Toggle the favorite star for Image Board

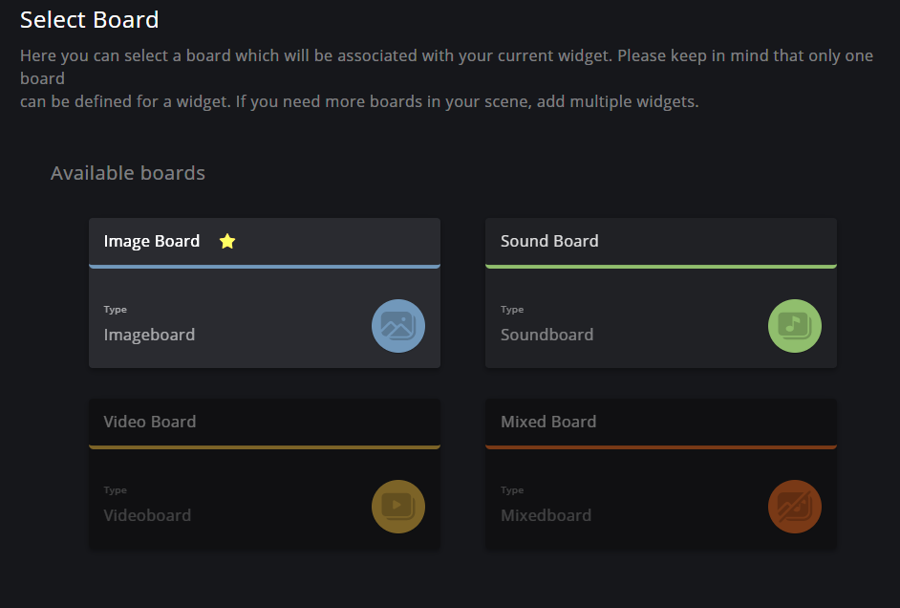tap(226, 241)
